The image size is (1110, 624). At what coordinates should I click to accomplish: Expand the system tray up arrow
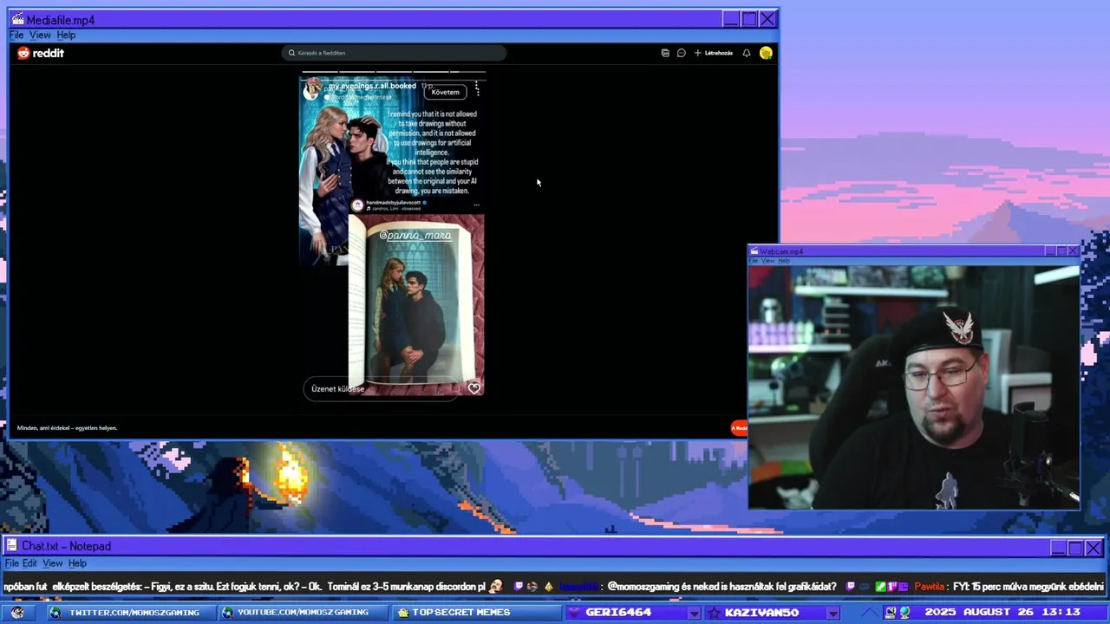tap(869, 613)
